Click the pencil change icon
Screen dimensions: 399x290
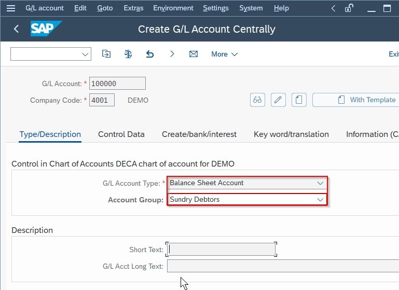tap(278, 100)
